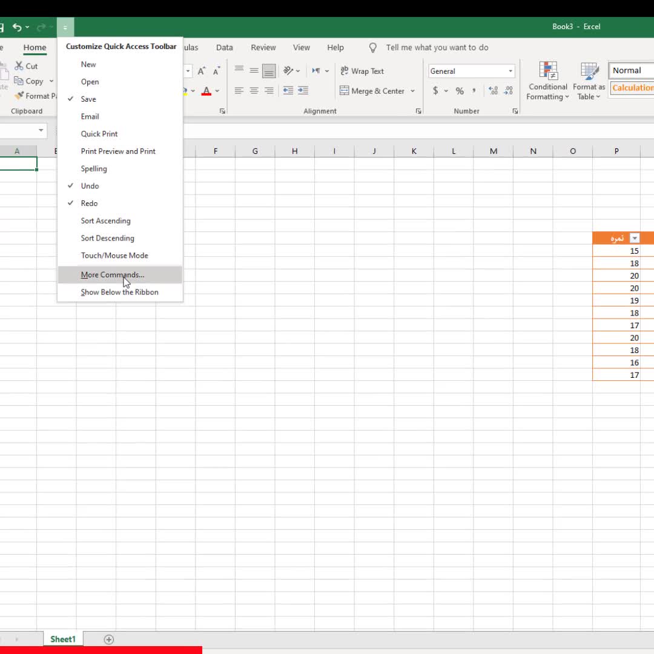Open the filter dropdown on orange table header
This screenshot has width=654, height=654.
click(634, 238)
